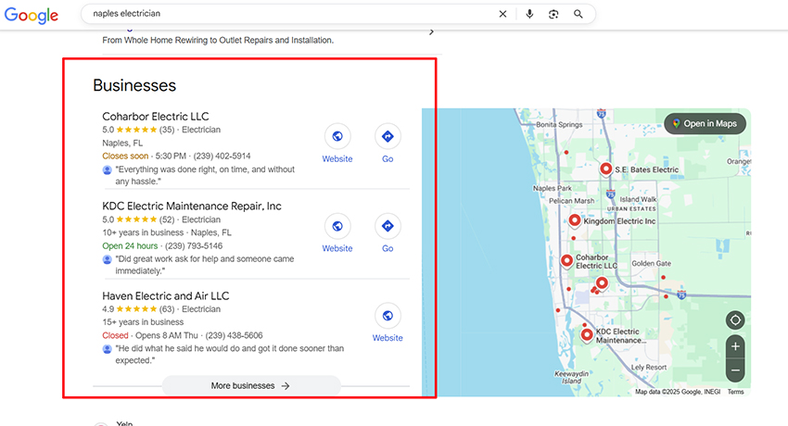The image size is (788, 426).
Task: Start voice search with the microphone icon
Action: [x=529, y=14]
